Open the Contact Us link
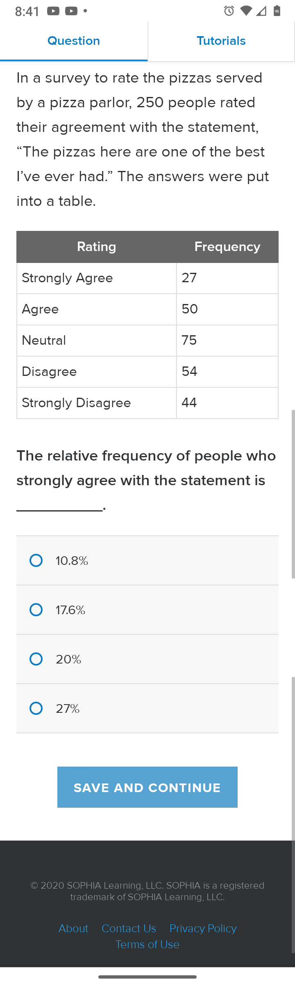This screenshot has height=986, width=295. click(129, 928)
